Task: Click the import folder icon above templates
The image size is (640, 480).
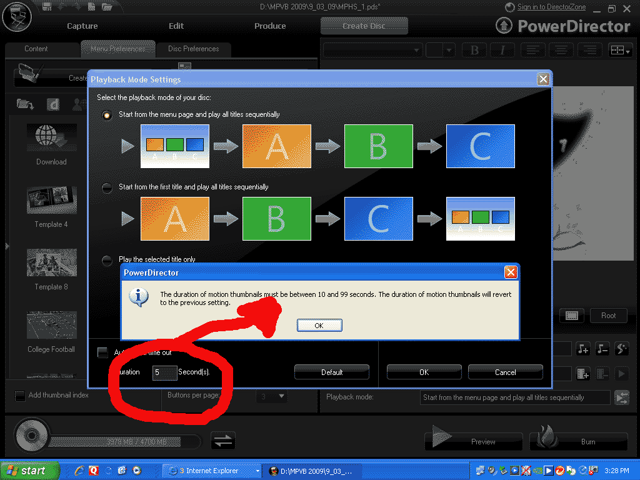Action: (25, 104)
